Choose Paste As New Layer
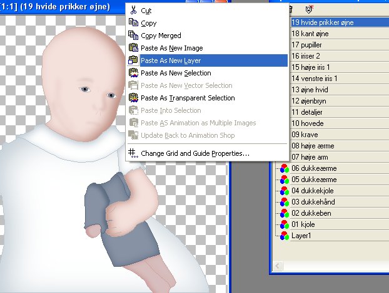The image size is (389, 293). 170,60
